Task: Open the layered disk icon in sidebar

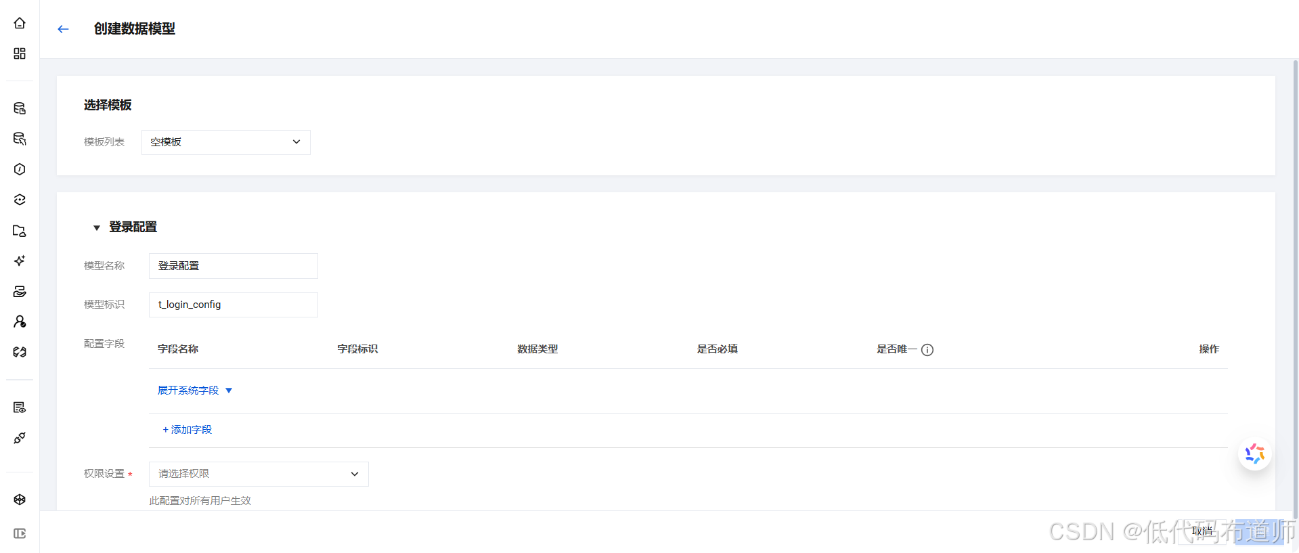Action: pyautogui.click(x=20, y=292)
